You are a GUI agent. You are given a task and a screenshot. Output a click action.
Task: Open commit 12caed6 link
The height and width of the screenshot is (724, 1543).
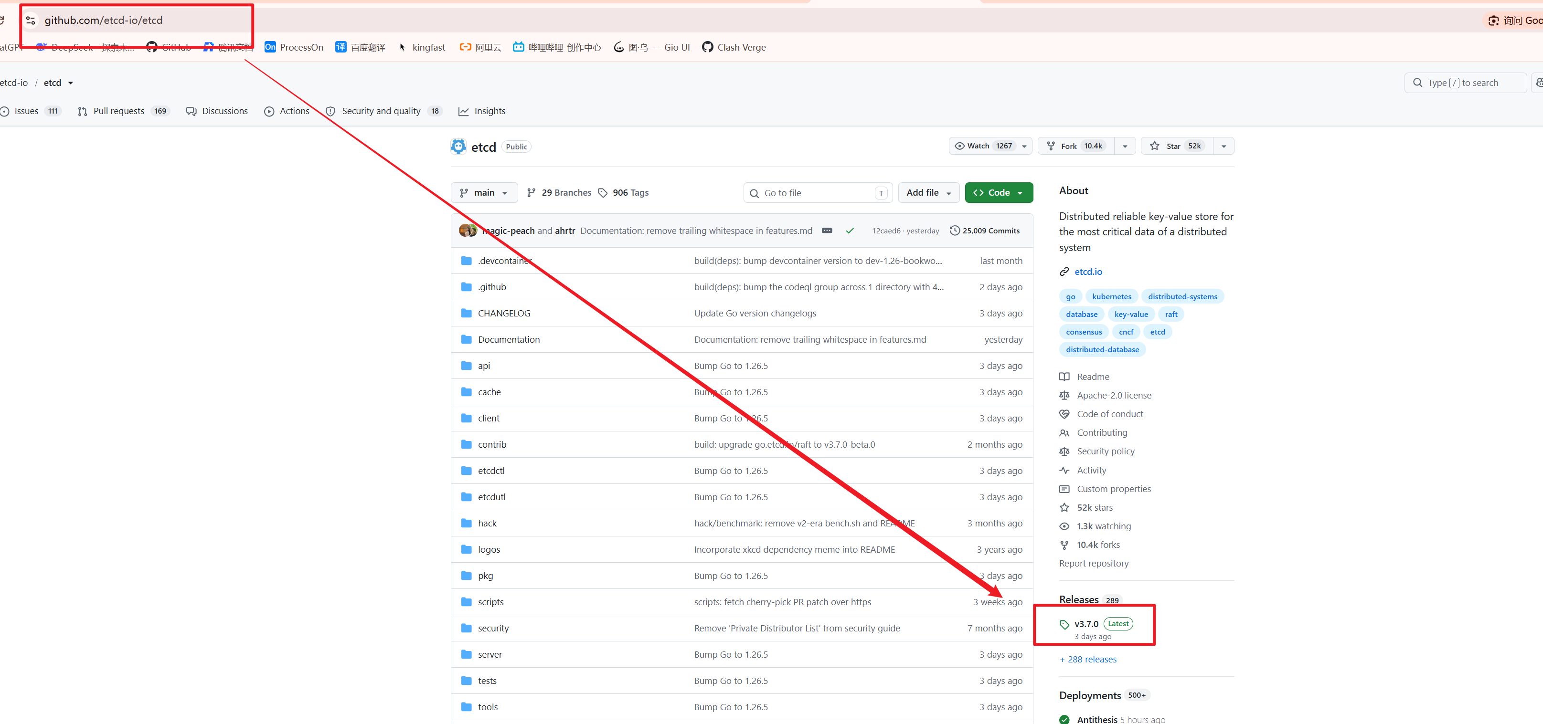tap(885, 231)
